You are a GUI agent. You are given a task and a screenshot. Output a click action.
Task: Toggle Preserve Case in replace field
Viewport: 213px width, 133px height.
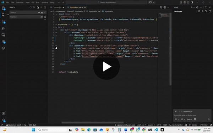tap(42, 17)
